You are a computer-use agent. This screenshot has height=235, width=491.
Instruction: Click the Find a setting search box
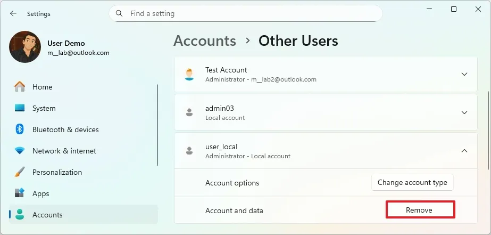250,13
